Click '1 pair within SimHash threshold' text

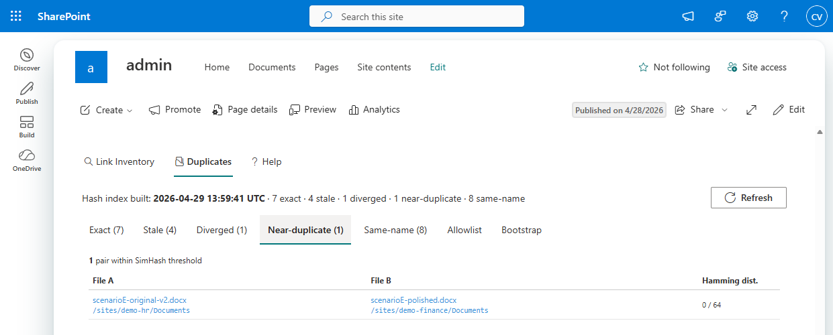[x=146, y=261]
